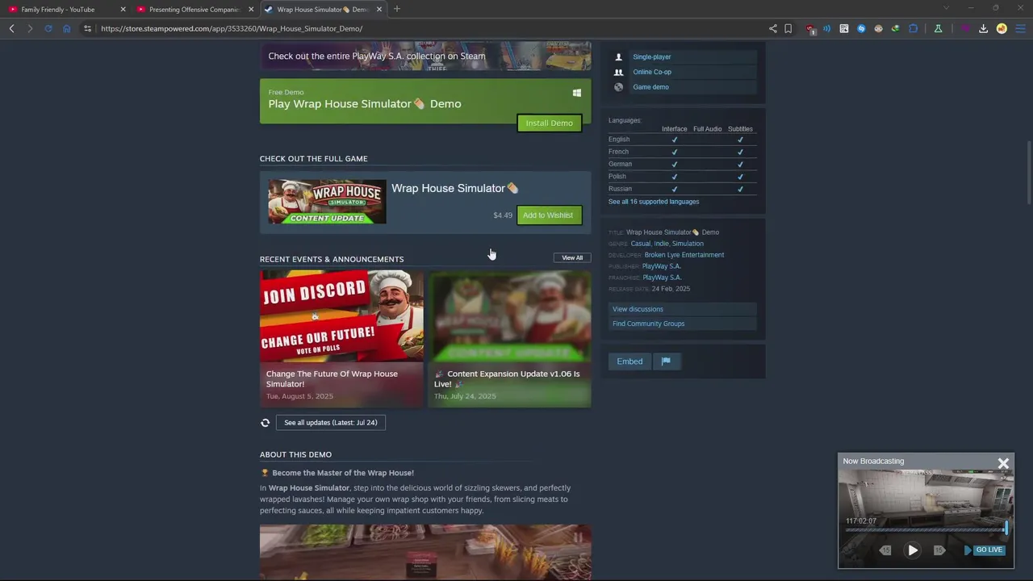The image size is (1033, 581).
Task: Click View All events button
Action: (x=572, y=258)
